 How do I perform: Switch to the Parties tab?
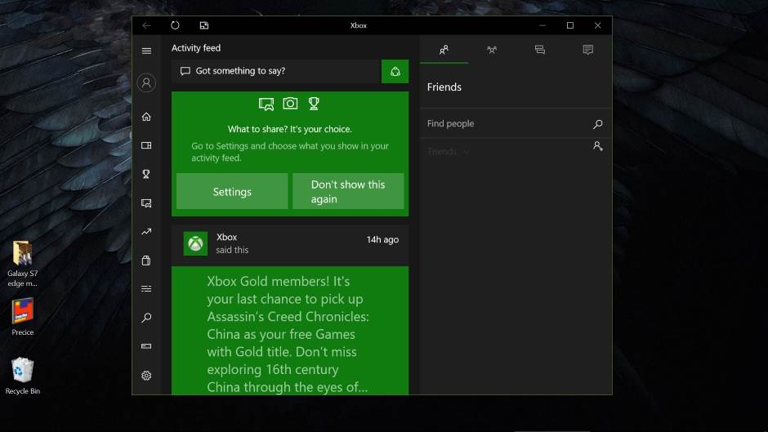click(492, 50)
